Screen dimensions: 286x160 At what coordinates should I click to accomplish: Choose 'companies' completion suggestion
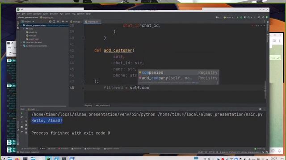[x=178, y=72]
